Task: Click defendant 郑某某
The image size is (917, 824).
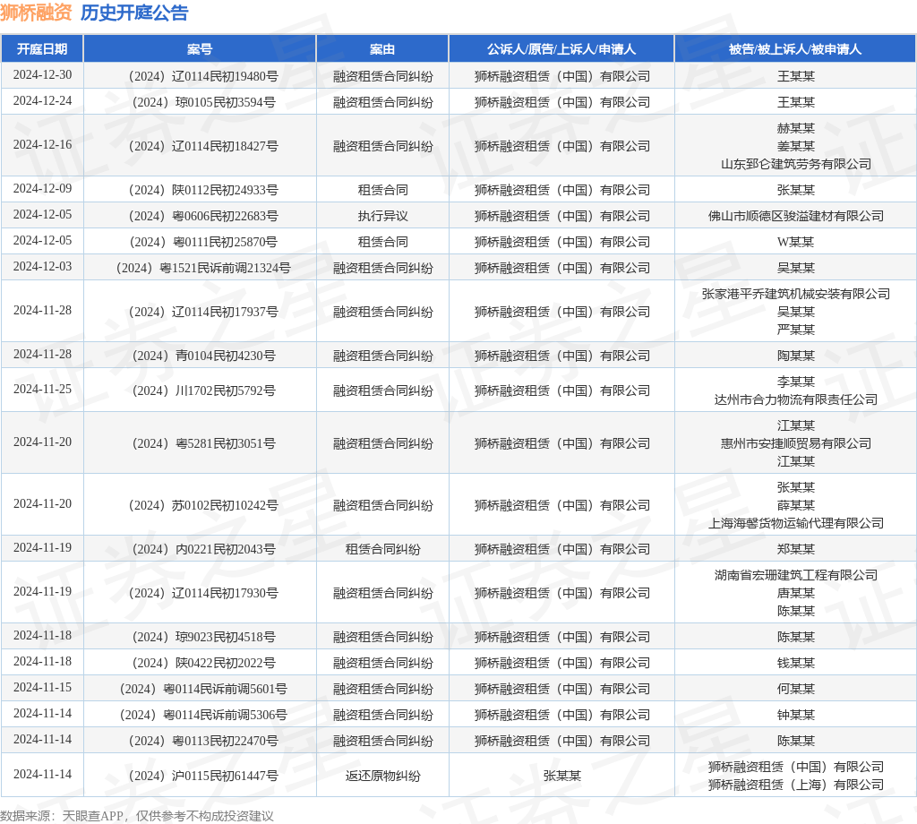Action: click(x=796, y=549)
